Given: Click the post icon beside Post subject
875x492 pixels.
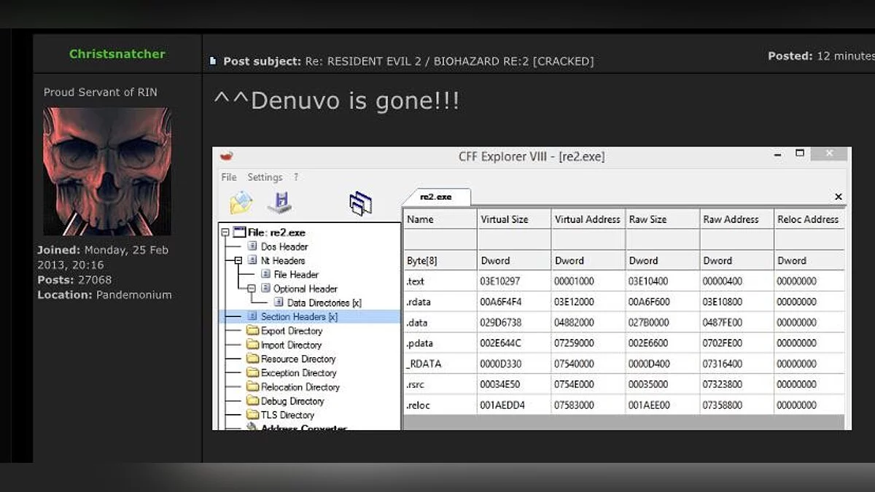Looking at the screenshot, I should coord(213,61).
